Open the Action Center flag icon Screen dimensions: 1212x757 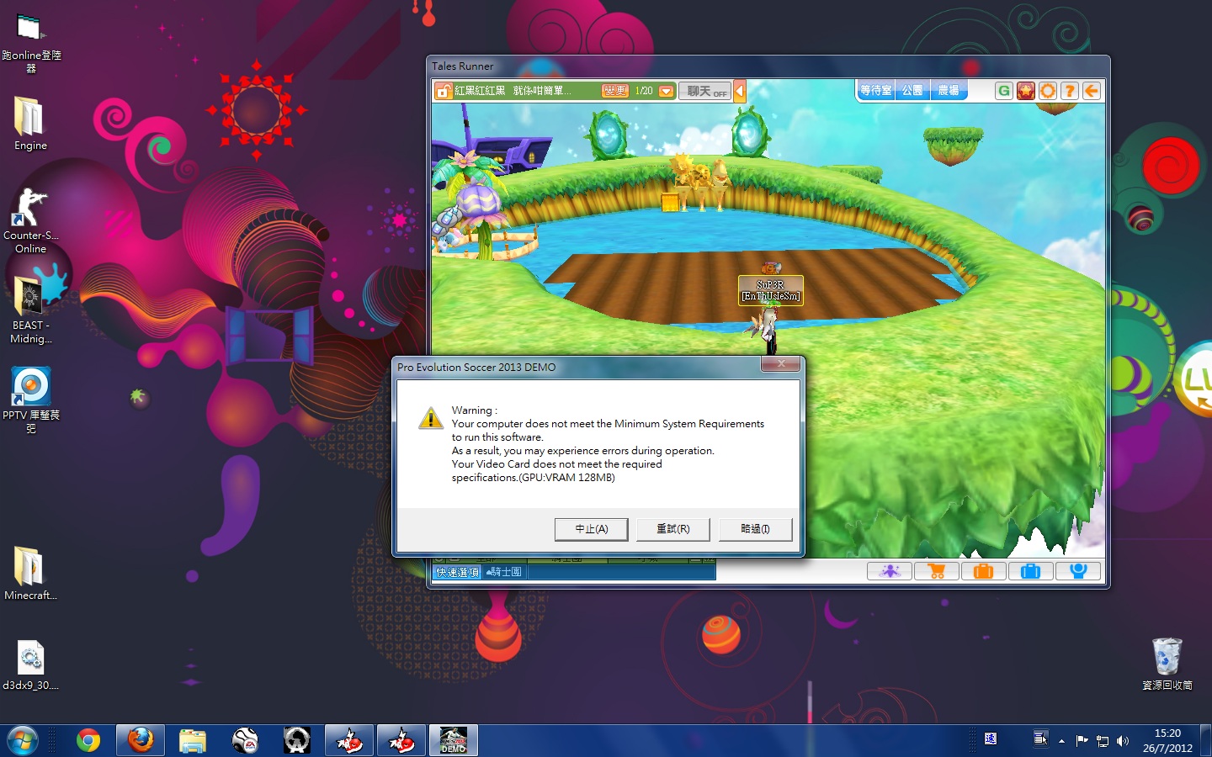[x=1082, y=741]
